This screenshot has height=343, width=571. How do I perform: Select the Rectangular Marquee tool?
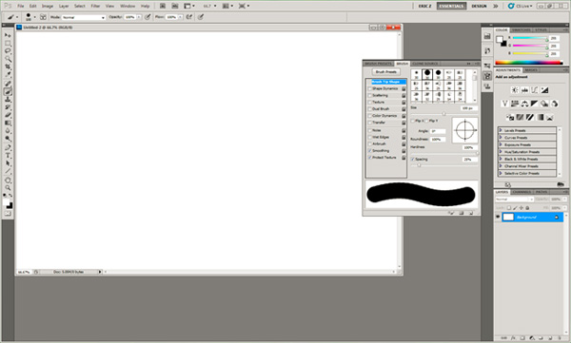(8, 44)
